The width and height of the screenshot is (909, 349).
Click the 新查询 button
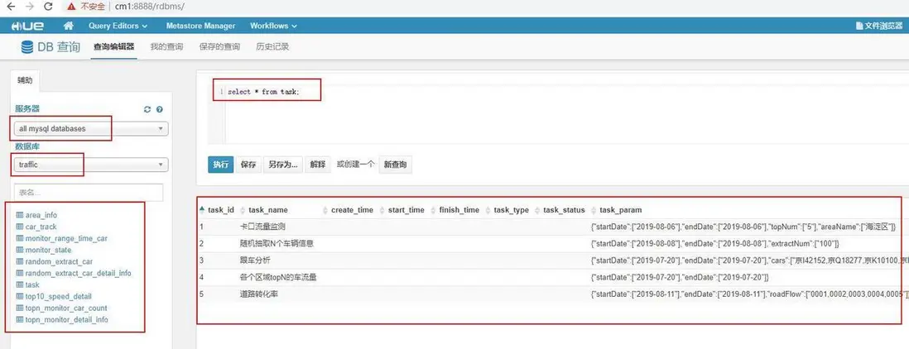[396, 165]
